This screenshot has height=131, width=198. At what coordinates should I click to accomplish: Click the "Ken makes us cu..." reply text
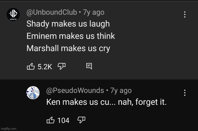pos(106,102)
